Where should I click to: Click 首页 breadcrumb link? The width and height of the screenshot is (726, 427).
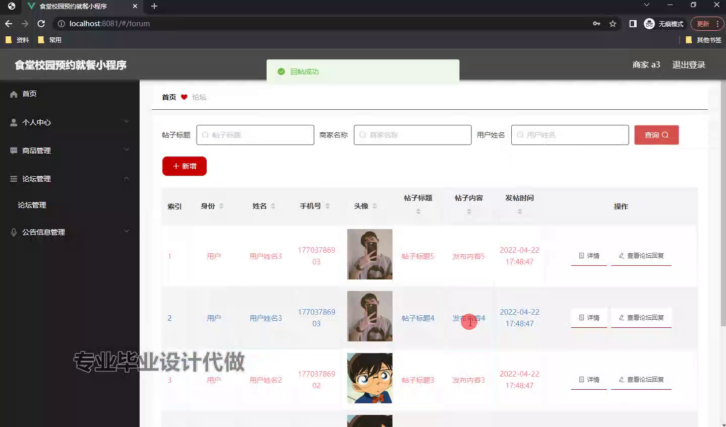(x=169, y=97)
